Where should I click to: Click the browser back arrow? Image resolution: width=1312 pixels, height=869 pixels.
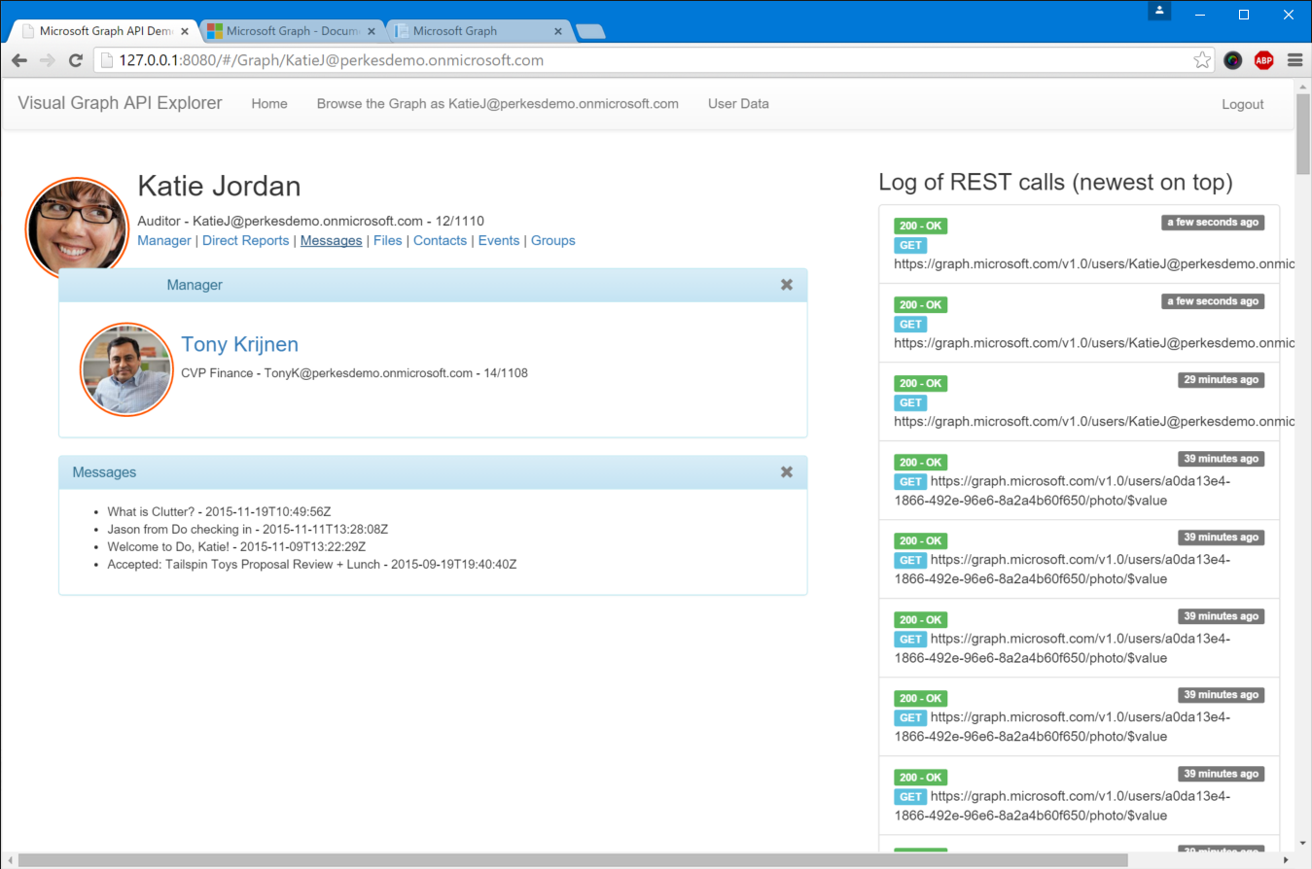pyautogui.click(x=19, y=60)
